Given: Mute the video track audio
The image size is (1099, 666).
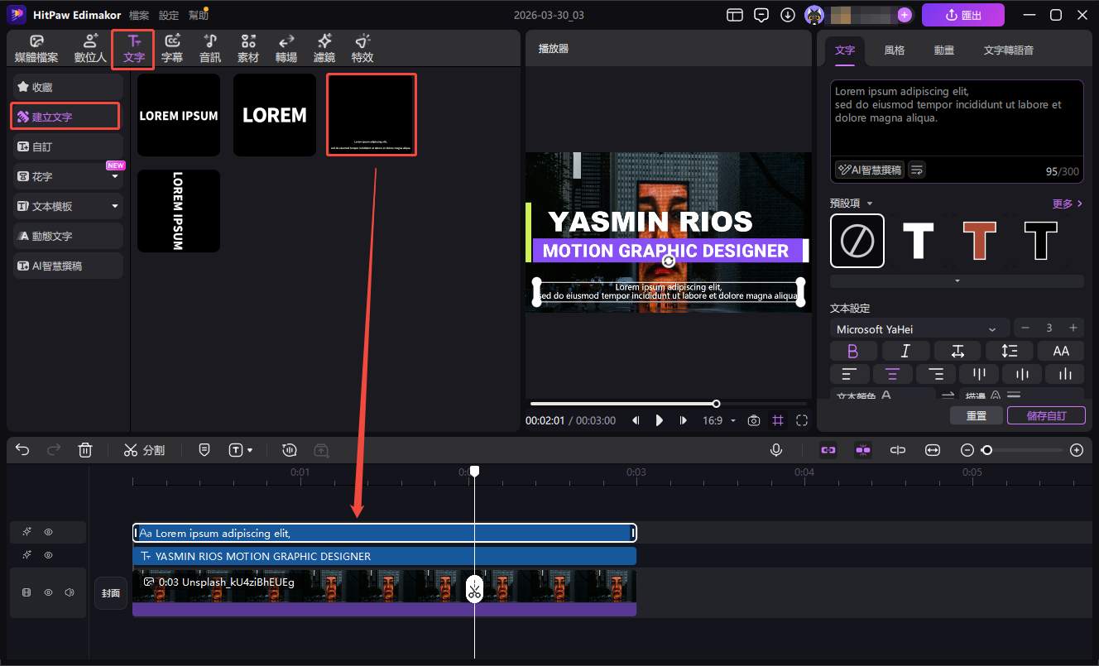Looking at the screenshot, I should [70, 592].
